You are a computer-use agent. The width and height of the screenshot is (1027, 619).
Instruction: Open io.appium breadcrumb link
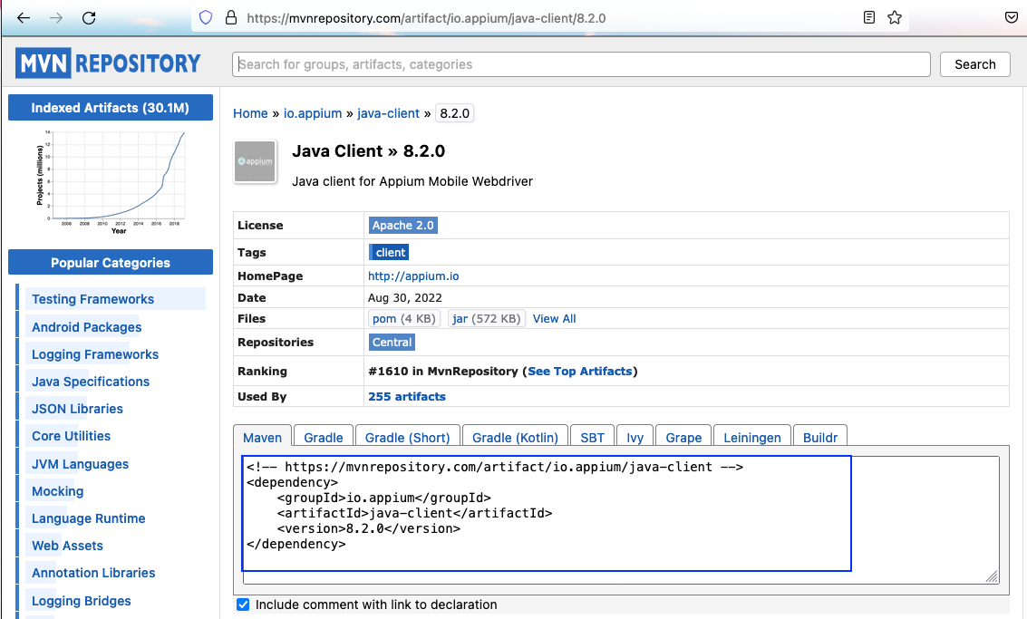point(313,113)
